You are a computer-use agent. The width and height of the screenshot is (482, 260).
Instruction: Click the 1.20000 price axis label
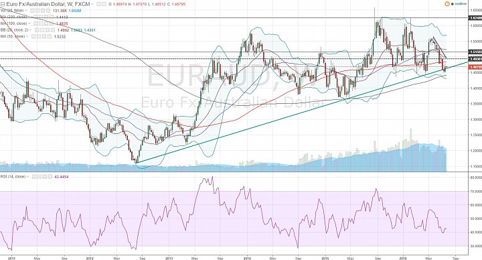[x=476, y=151]
